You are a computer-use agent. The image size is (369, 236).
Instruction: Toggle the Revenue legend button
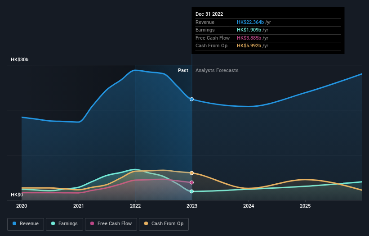[26, 224]
